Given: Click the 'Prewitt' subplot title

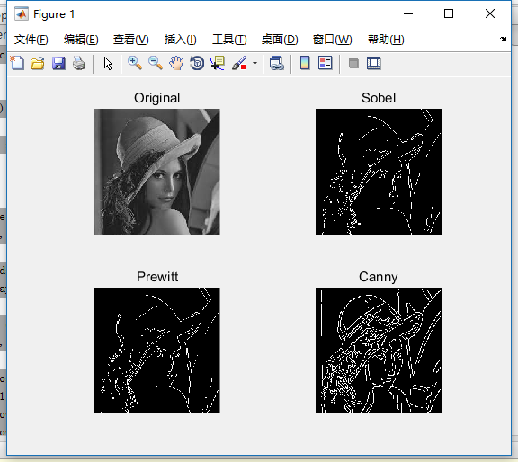Looking at the screenshot, I should pos(157,277).
